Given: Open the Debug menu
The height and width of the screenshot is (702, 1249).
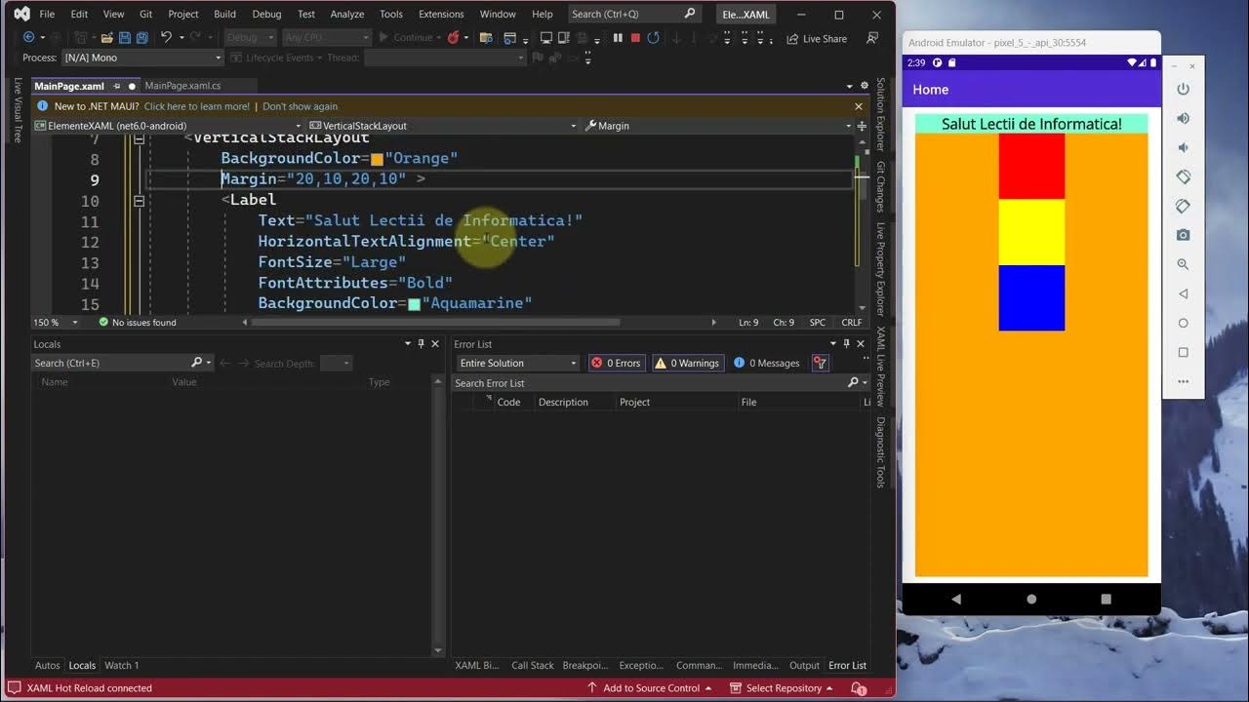Looking at the screenshot, I should pyautogui.click(x=266, y=14).
